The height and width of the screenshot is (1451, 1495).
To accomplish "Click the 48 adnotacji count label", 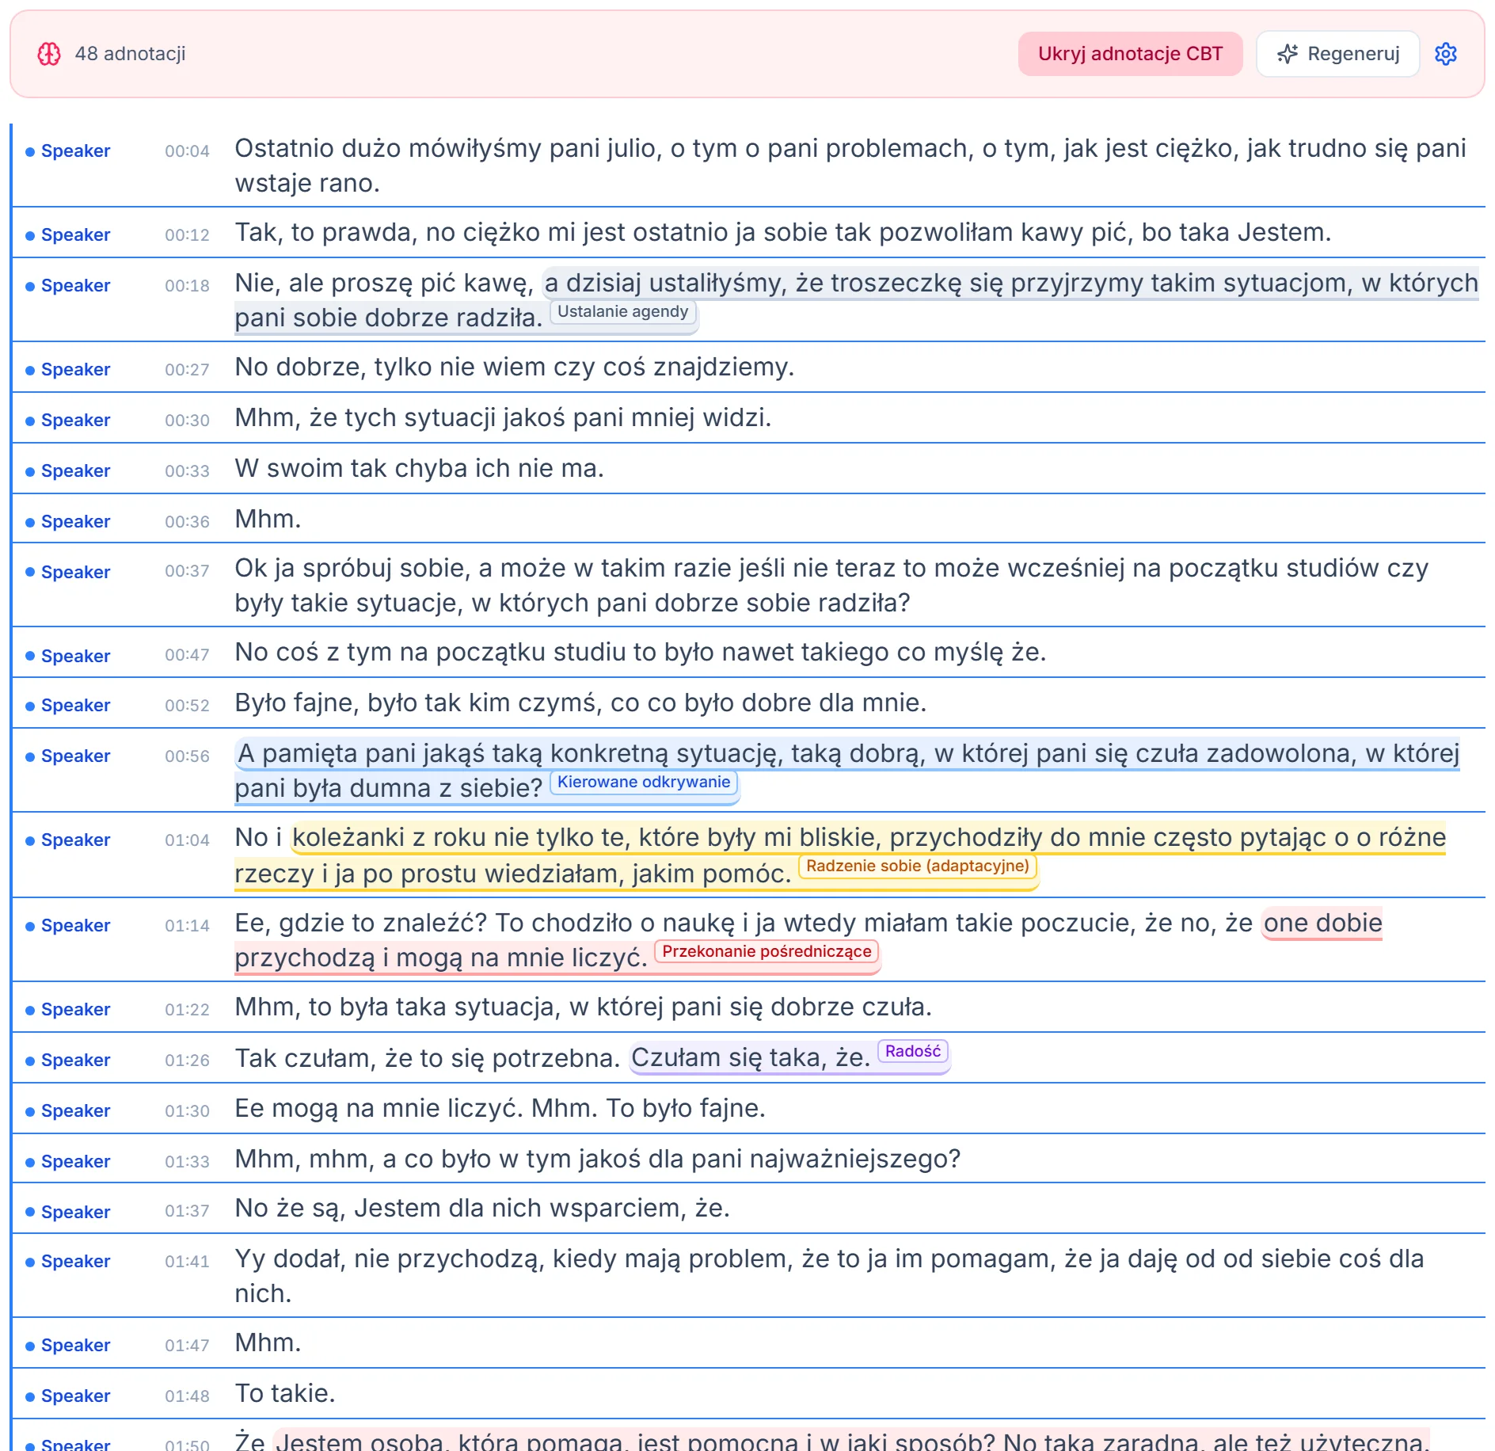I will click(x=130, y=54).
